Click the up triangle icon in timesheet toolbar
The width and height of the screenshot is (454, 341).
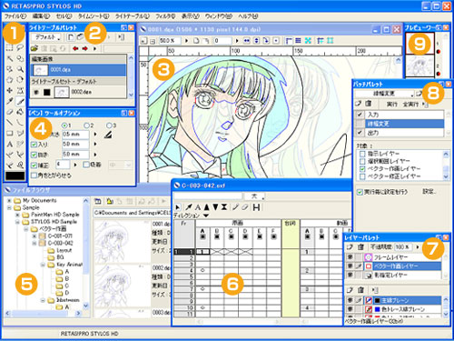point(207,207)
